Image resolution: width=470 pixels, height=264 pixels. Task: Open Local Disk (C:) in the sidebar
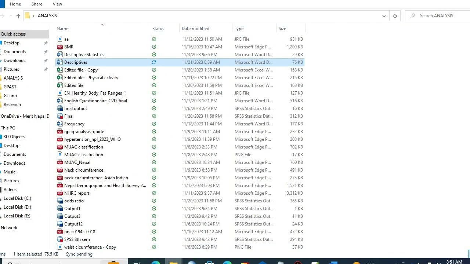pyautogui.click(x=17, y=198)
